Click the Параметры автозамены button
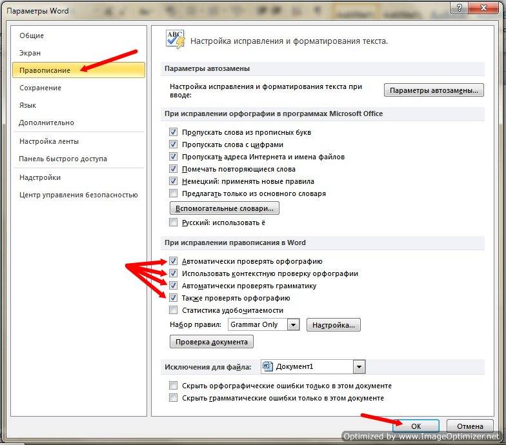The image size is (506, 445). click(x=434, y=90)
